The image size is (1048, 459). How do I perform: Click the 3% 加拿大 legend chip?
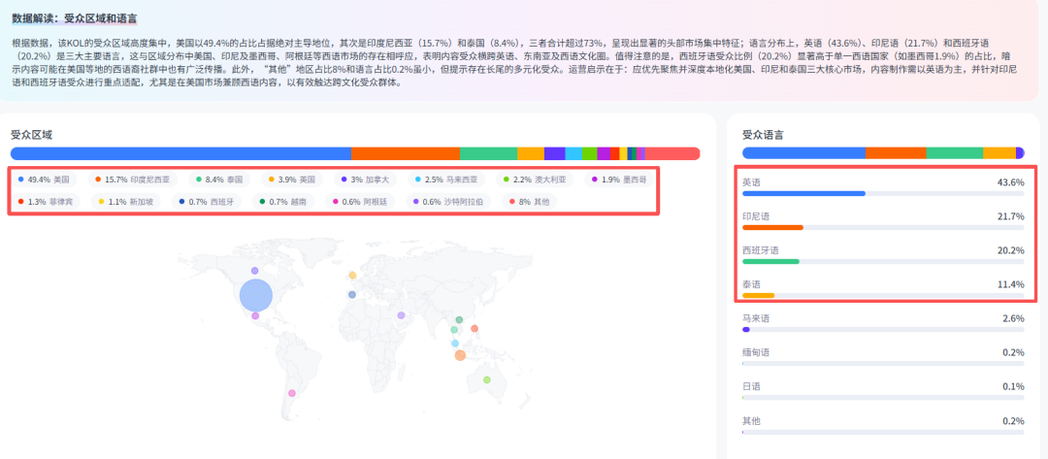pyautogui.click(x=365, y=180)
